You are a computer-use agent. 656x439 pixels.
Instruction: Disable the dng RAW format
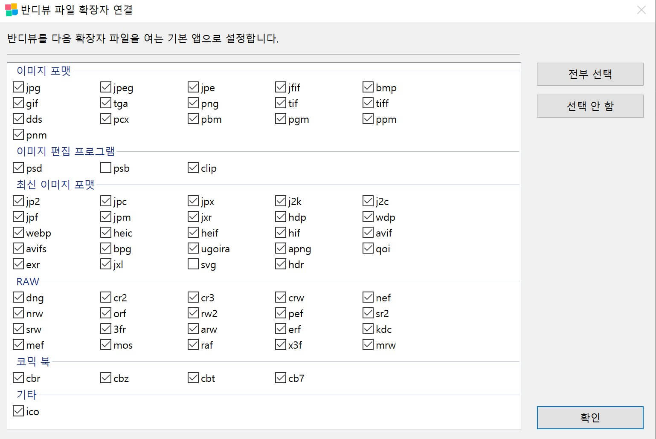pyautogui.click(x=18, y=297)
